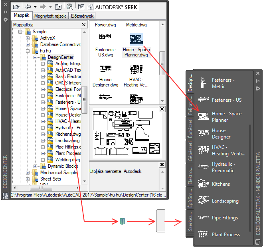Click the folder tree vertical scrollbar thumb
The width and height of the screenshot is (263, 247).
[85, 100]
